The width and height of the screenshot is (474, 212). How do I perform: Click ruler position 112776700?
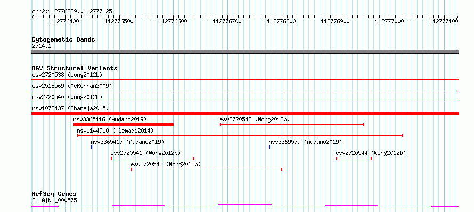pyautogui.click(x=227, y=21)
